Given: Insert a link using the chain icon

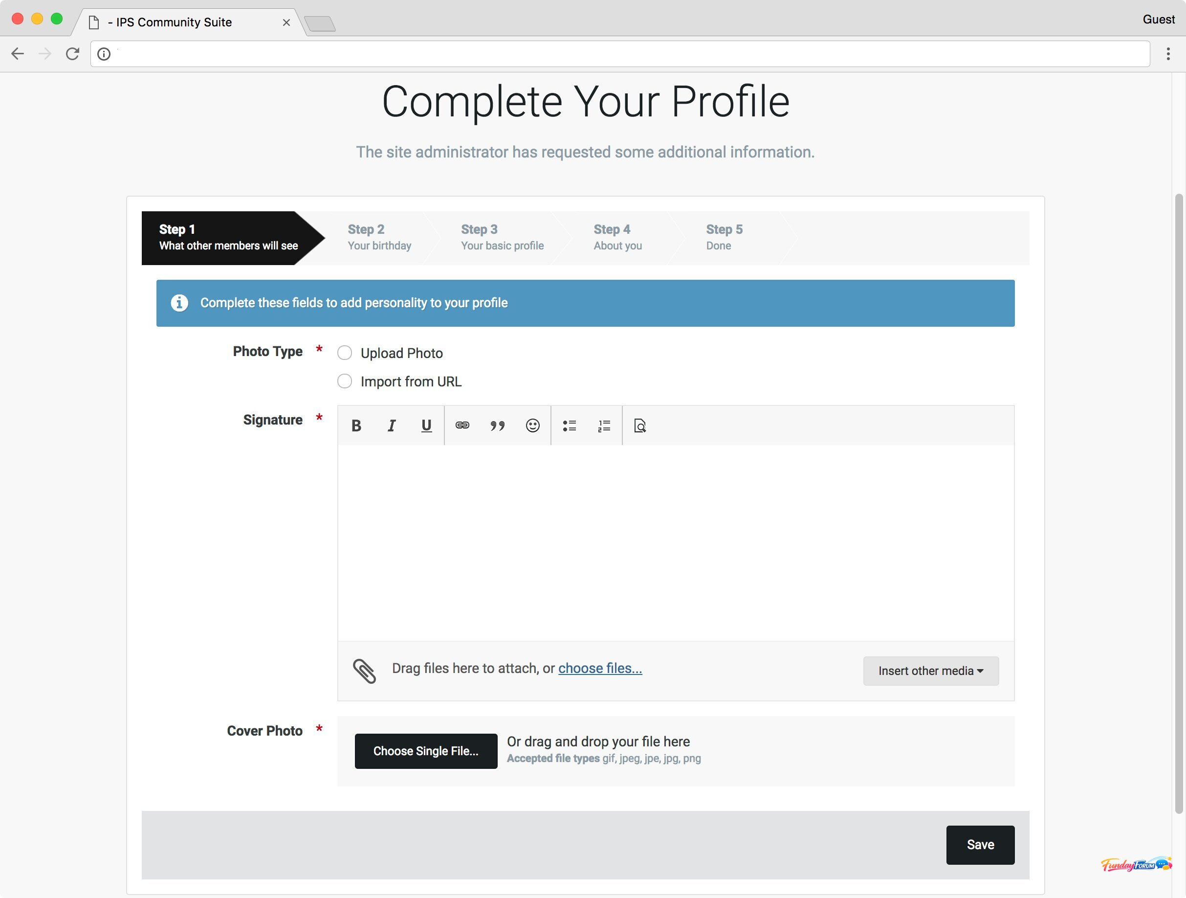Looking at the screenshot, I should 462,426.
